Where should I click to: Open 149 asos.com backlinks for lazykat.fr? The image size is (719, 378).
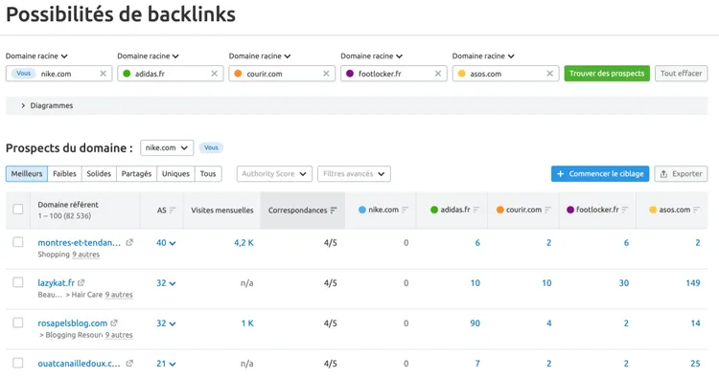(x=693, y=283)
